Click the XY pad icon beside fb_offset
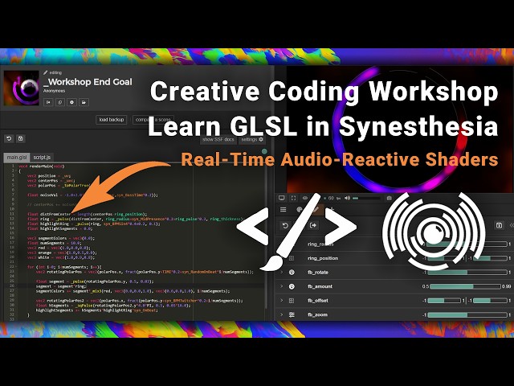514x386 pixels. (292, 301)
